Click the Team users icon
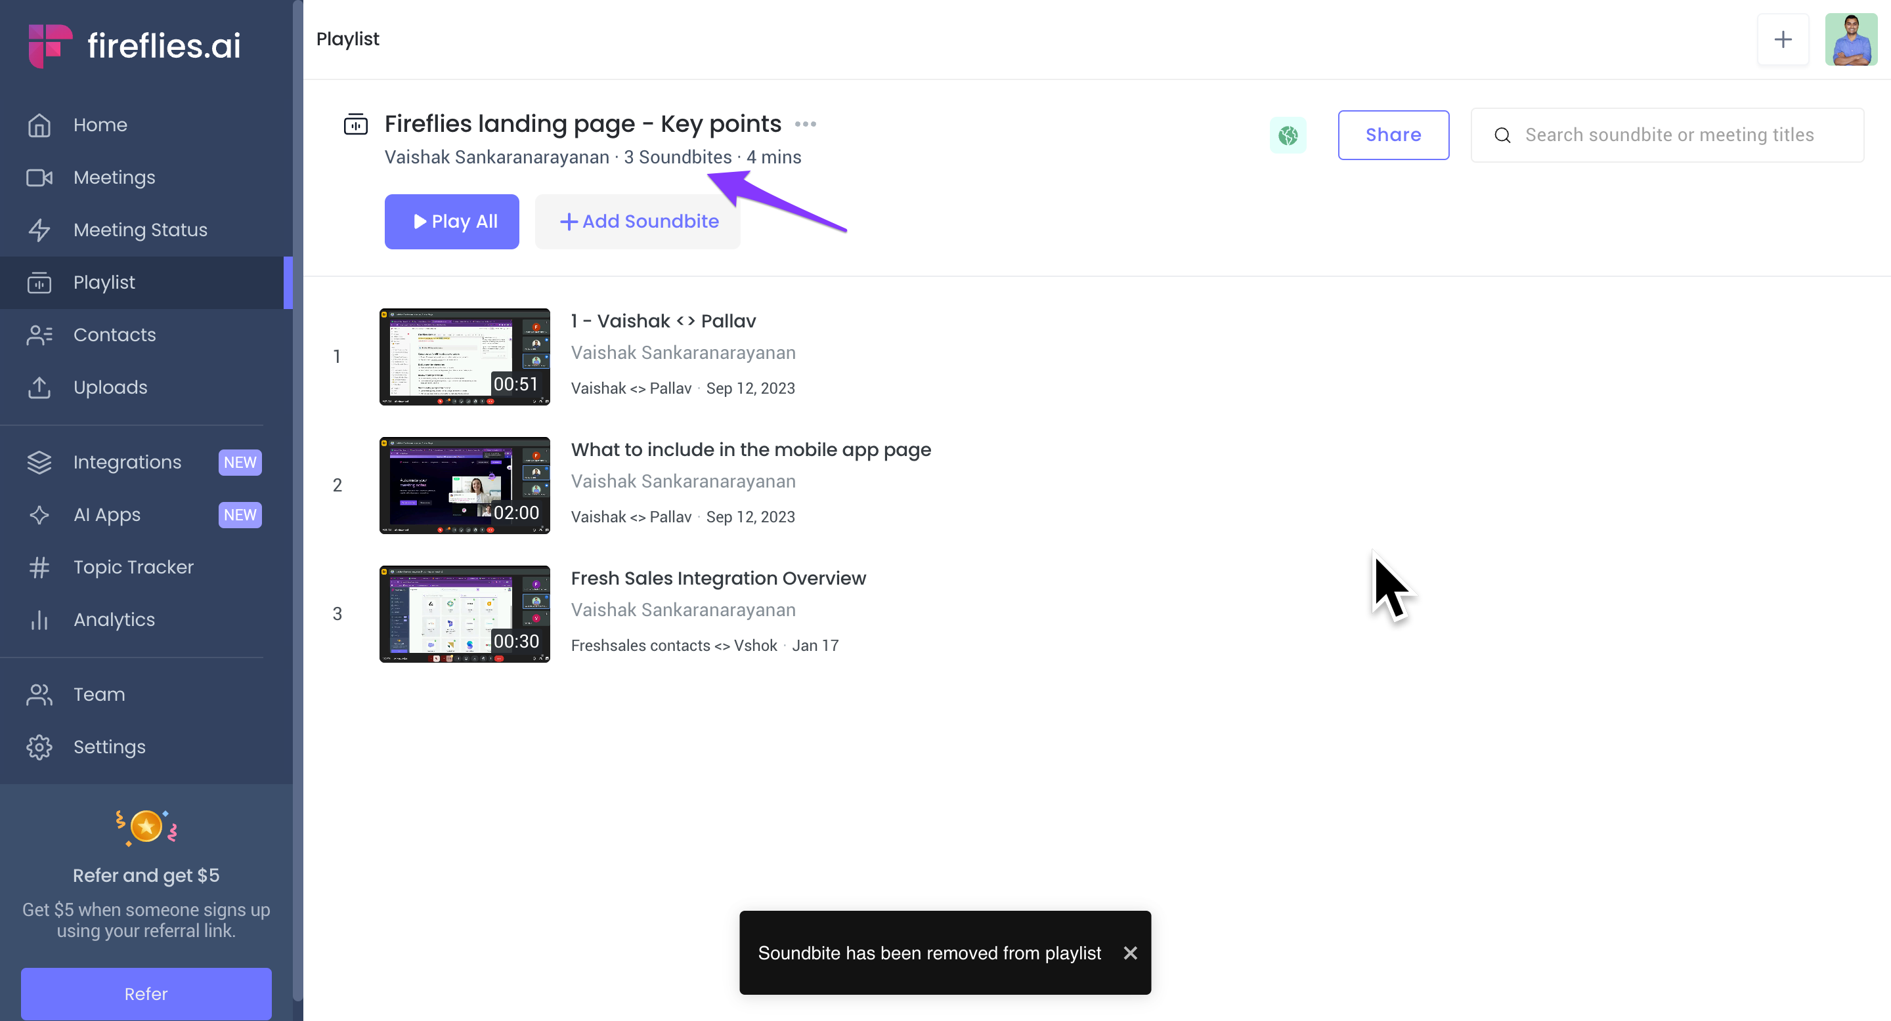Image resolution: width=1891 pixels, height=1021 pixels. [x=39, y=695]
